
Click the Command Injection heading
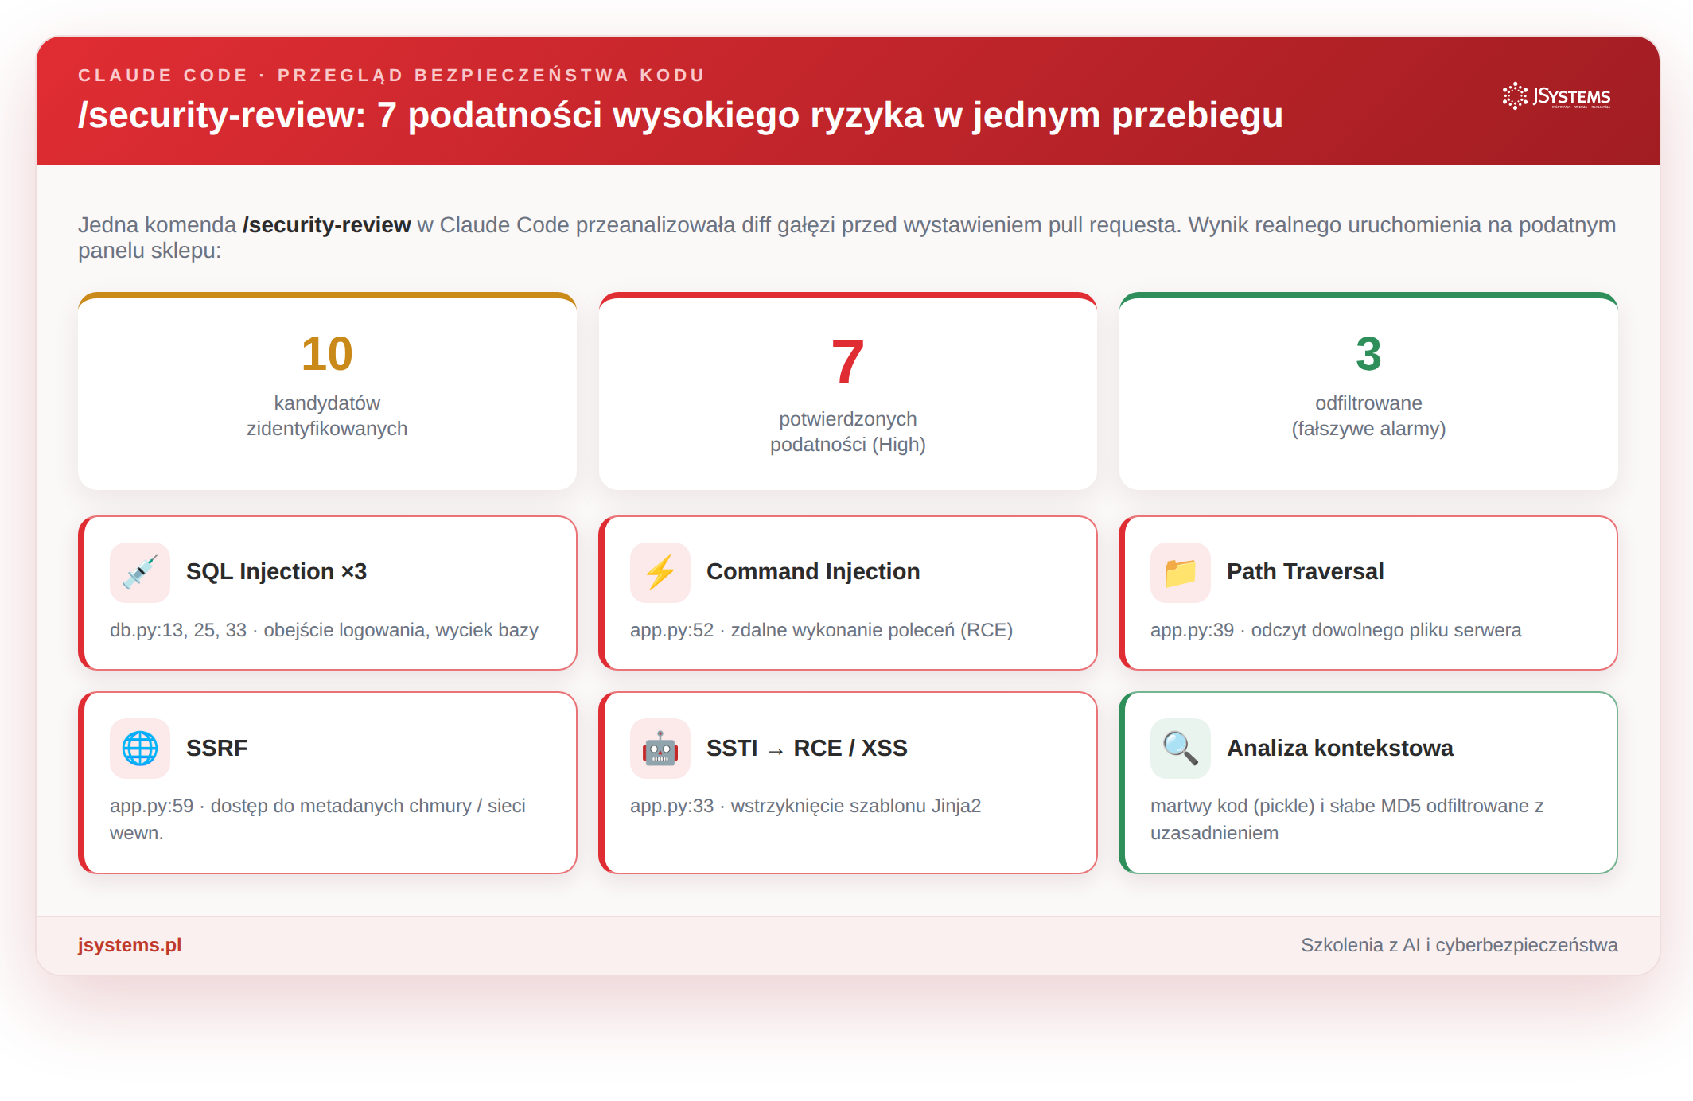[x=813, y=572]
